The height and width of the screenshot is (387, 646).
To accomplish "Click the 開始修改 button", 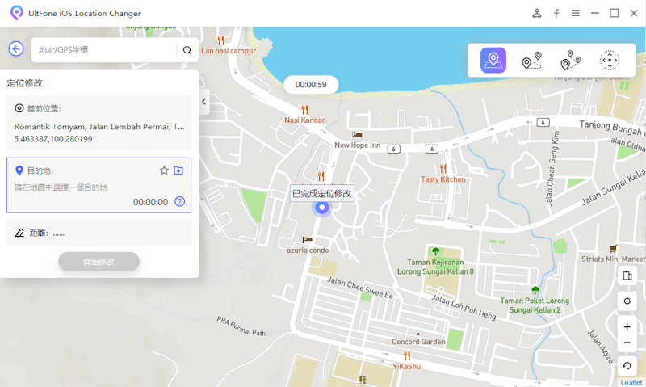I will pos(99,262).
